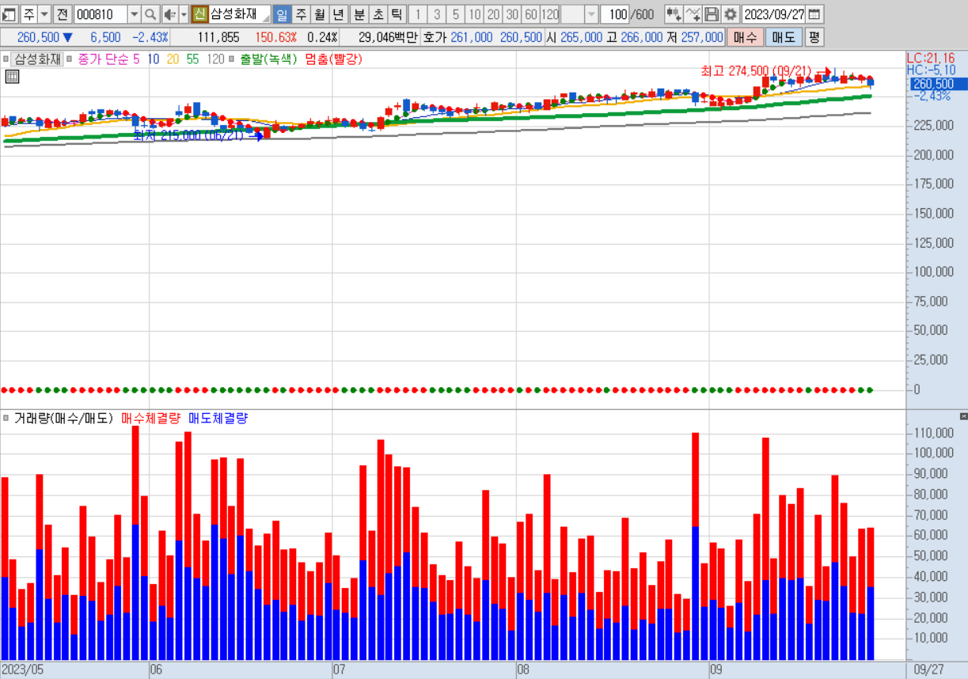Select the 10 interval button
Viewport: 968px width, 679px height.
pos(474,14)
